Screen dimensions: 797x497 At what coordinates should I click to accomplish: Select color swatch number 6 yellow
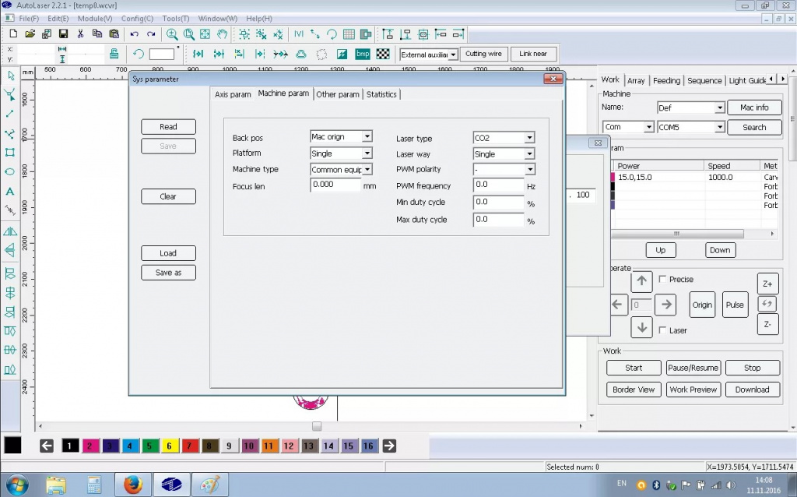click(169, 446)
